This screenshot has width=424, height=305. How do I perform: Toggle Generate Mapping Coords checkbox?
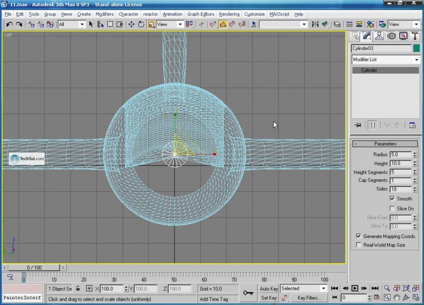coord(358,236)
